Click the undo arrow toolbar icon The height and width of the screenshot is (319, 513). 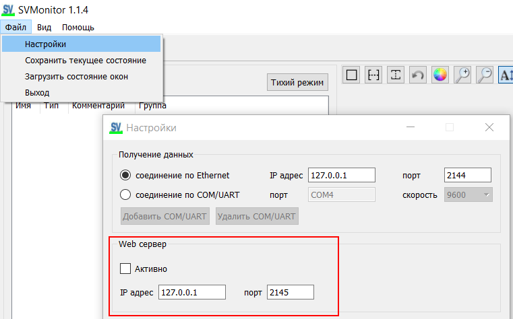(x=418, y=75)
